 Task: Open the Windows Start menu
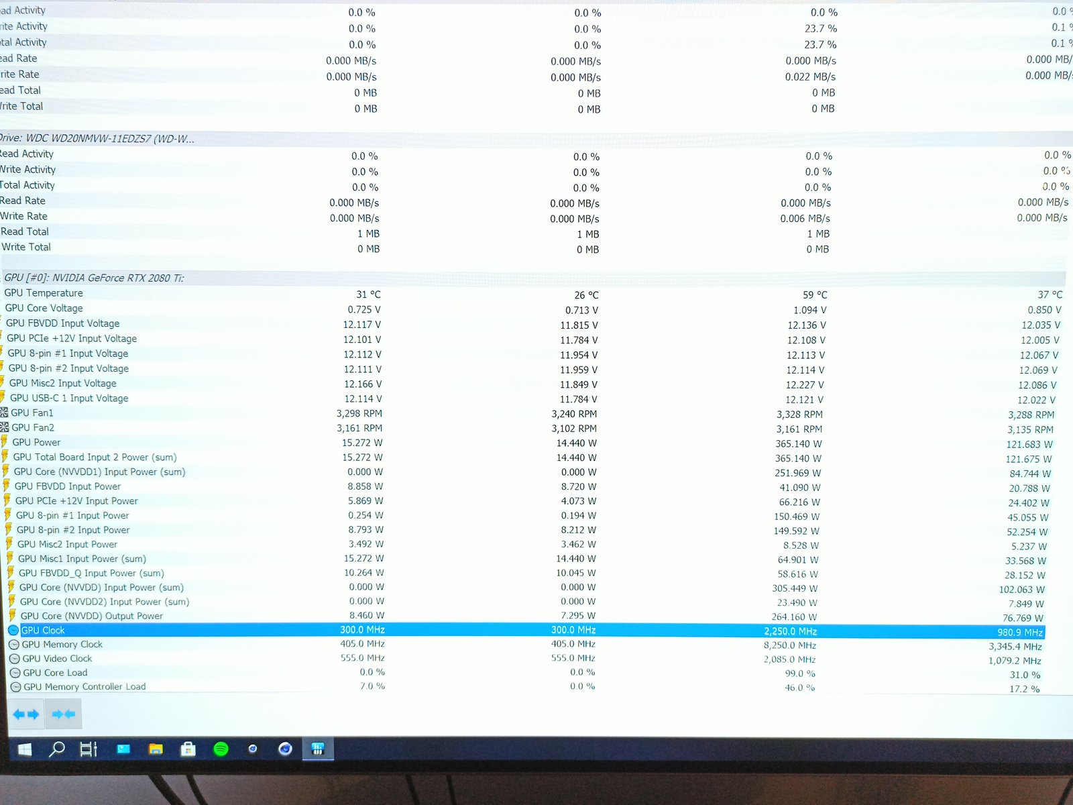(x=25, y=749)
